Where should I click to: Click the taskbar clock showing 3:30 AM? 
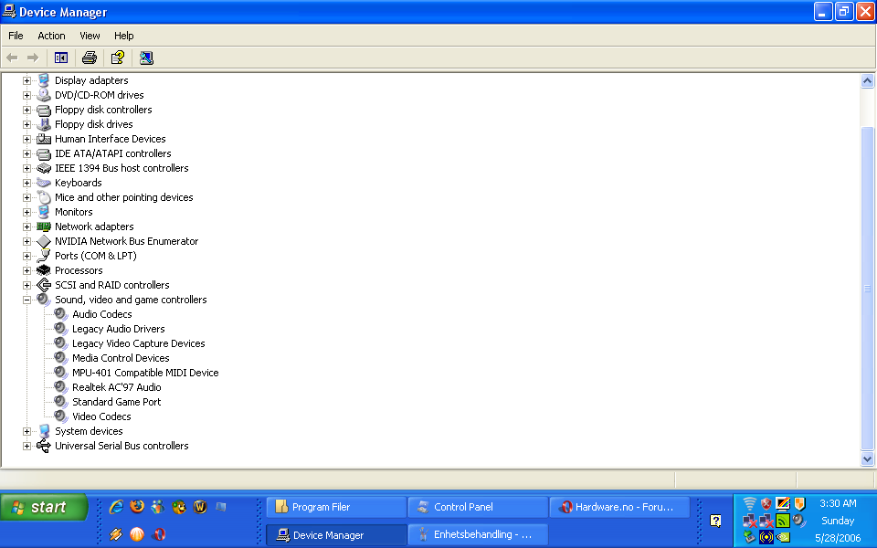[838, 503]
